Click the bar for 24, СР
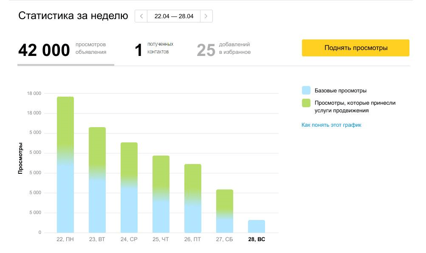This screenshot has height=253, width=426. point(129,188)
